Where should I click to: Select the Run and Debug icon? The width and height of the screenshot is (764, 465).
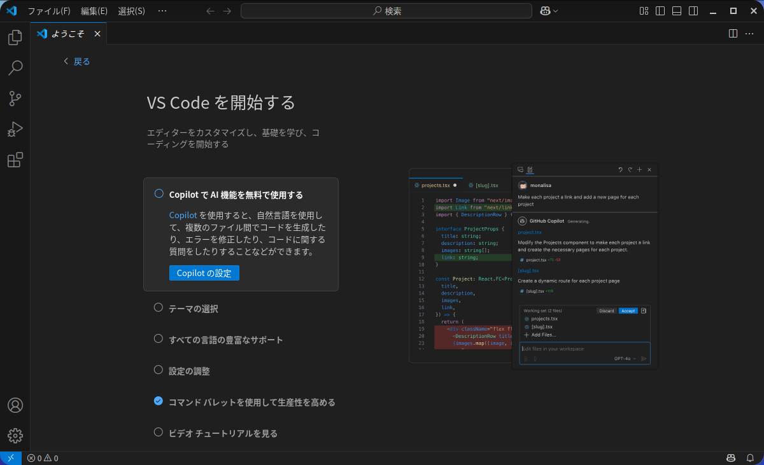pos(15,129)
